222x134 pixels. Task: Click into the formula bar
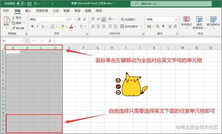138,41
